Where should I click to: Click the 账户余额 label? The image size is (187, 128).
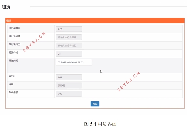pos(13,92)
